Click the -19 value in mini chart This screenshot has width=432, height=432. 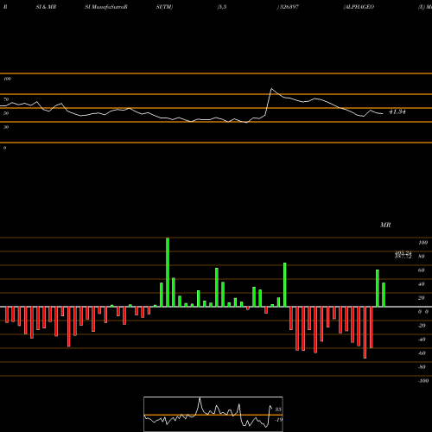coord(278,420)
